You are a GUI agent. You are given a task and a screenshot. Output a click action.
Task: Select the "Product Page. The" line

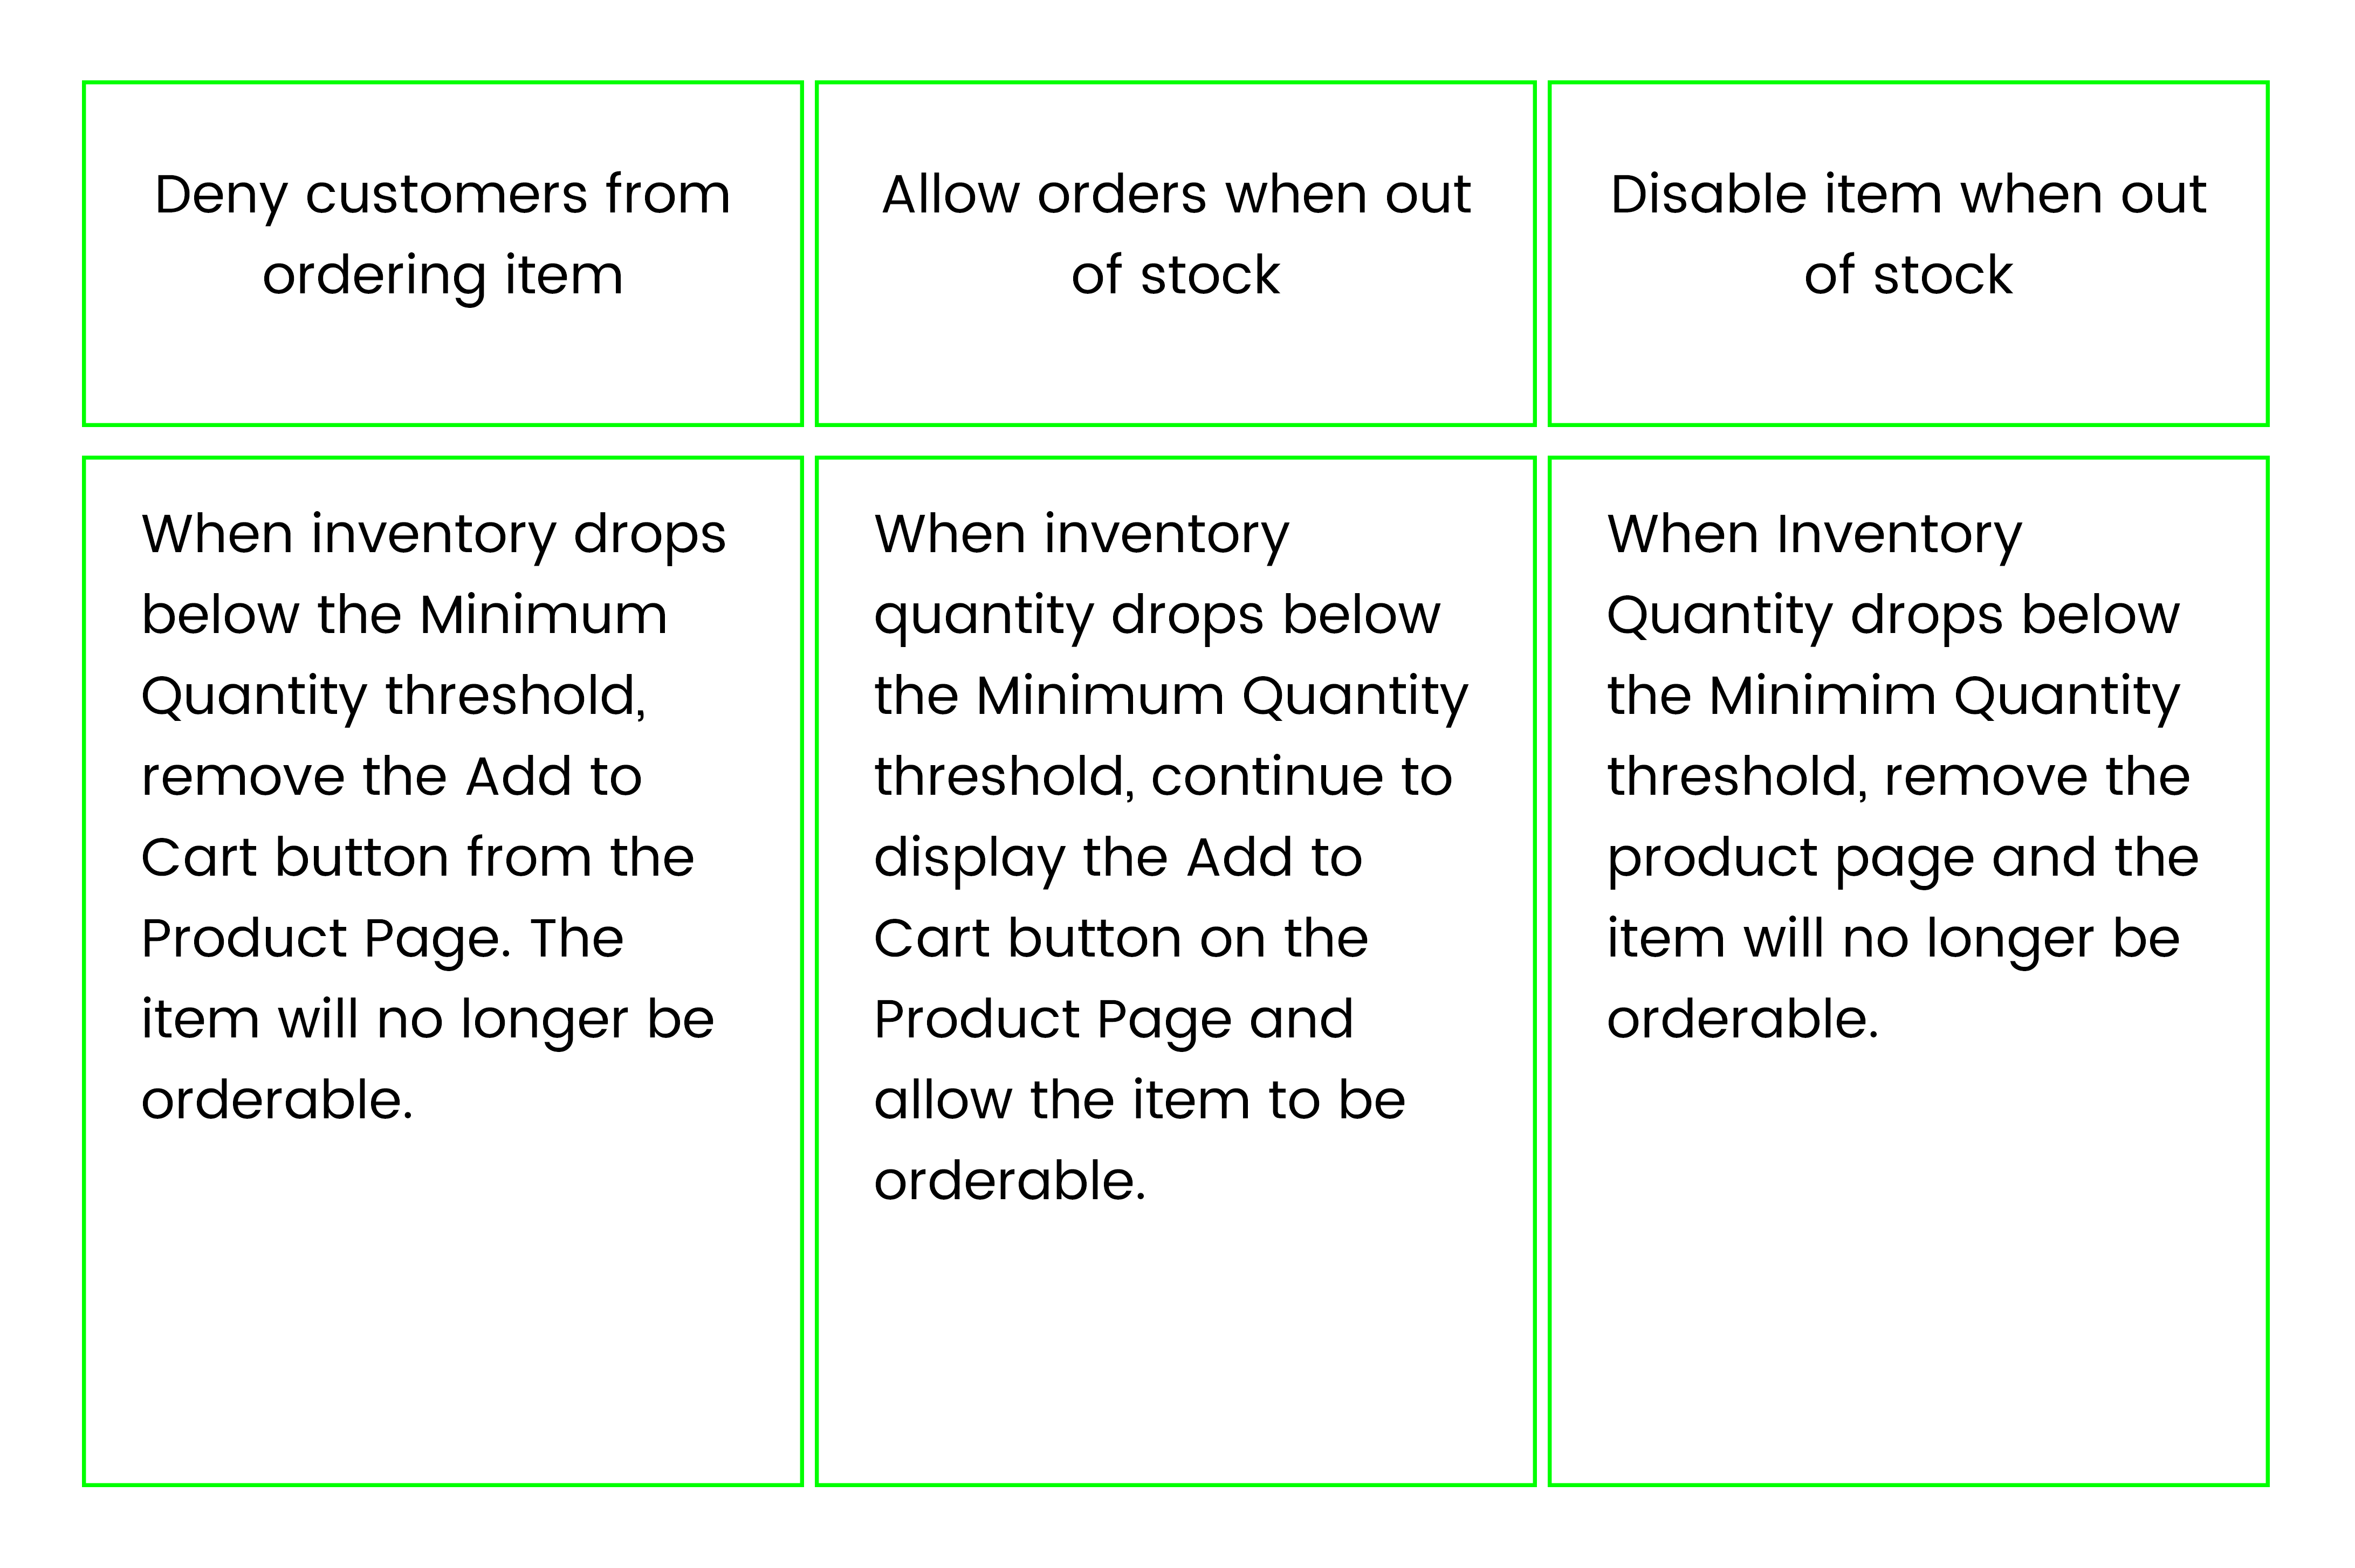tap(382, 940)
